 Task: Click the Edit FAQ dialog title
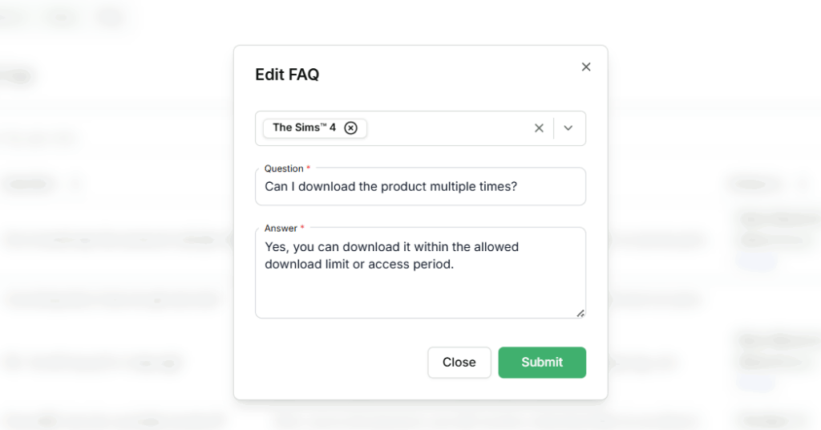[287, 75]
